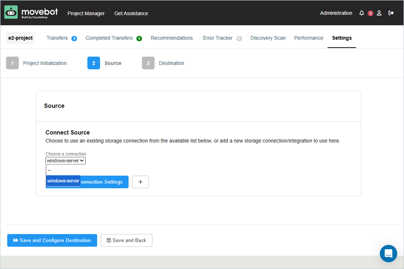The height and width of the screenshot is (269, 404).
Task: Open the chat support bubble
Action: click(388, 253)
